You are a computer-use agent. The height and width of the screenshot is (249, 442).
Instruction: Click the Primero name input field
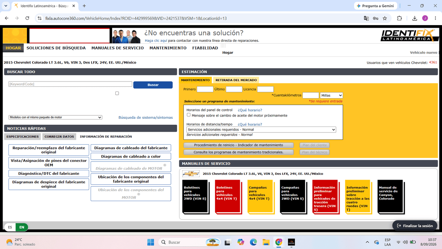click(x=205, y=89)
